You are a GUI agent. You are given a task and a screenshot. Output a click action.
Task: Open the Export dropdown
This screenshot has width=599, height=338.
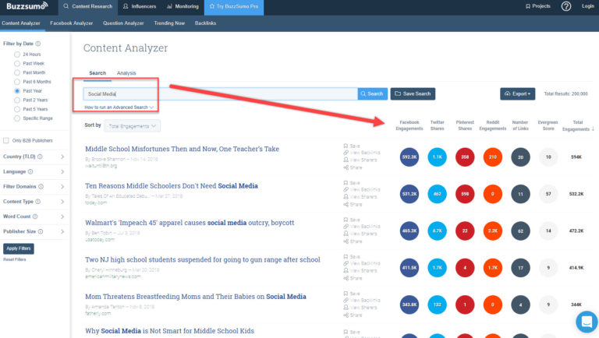pyautogui.click(x=517, y=94)
